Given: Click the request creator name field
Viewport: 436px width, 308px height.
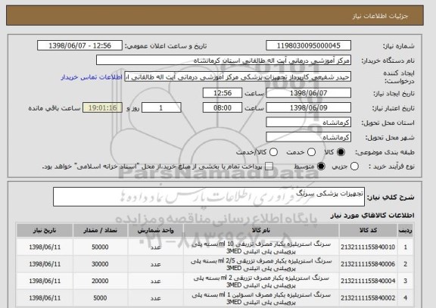Looking at the screenshot, I should tap(238, 77).
